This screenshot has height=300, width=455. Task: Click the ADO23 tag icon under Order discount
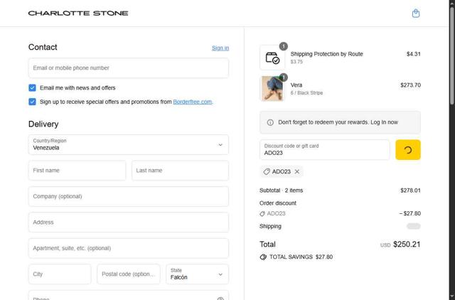262,213
